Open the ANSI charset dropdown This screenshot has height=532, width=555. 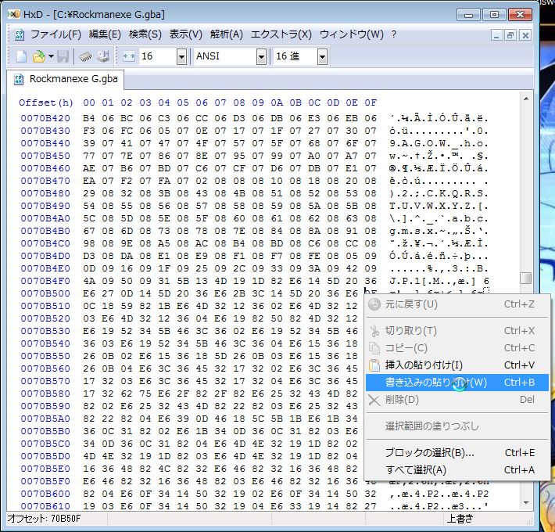pos(261,56)
